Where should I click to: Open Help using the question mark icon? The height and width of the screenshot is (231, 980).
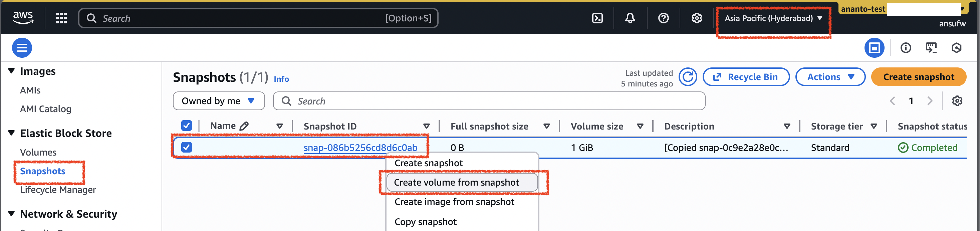pyautogui.click(x=663, y=18)
